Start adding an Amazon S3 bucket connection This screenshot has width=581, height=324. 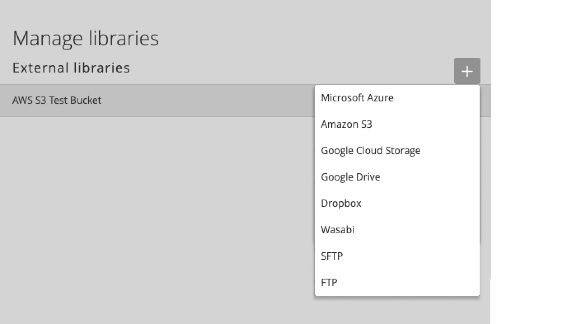(x=347, y=124)
